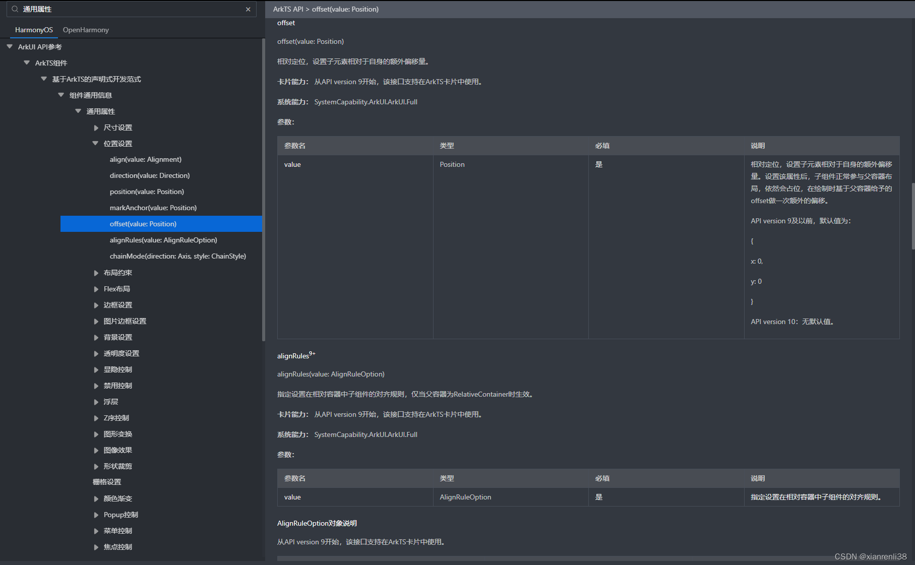The image size is (915, 565).
Task: Expand the 形状裁剪 node arrow
Action: point(96,466)
